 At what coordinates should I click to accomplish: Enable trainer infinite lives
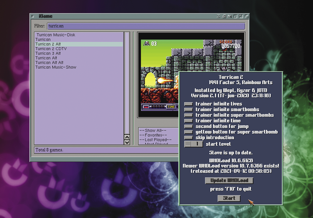188,104
